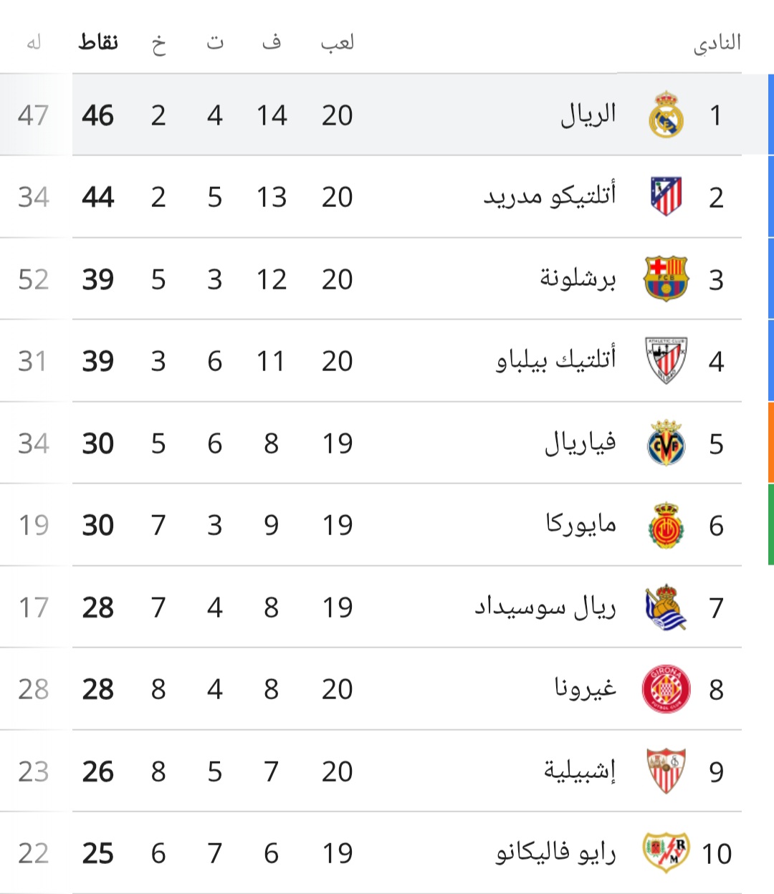Viewport: 774px width, 894px height.
Task: Open the رايو فاليكانو team row
Action: pos(387,853)
